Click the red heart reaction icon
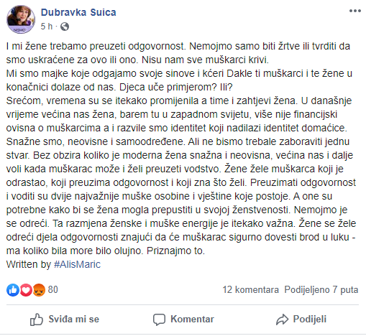The height and width of the screenshot is (336, 366). [x=26, y=290]
